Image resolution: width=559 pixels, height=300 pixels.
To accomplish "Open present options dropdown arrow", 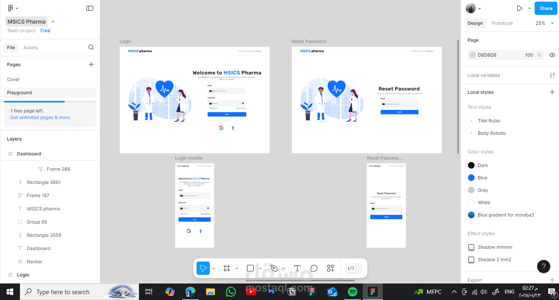I will (x=530, y=8).
